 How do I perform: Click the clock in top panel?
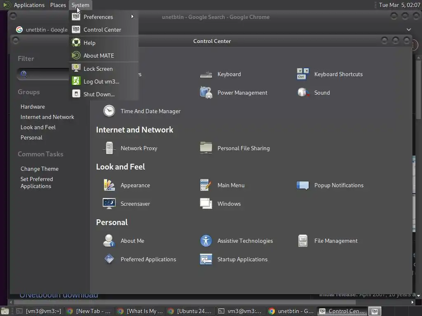399,5
